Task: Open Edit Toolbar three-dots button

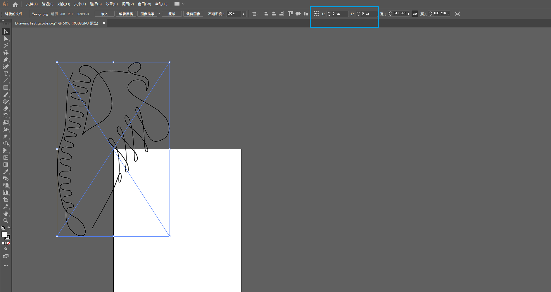Action: [x=6, y=265]
